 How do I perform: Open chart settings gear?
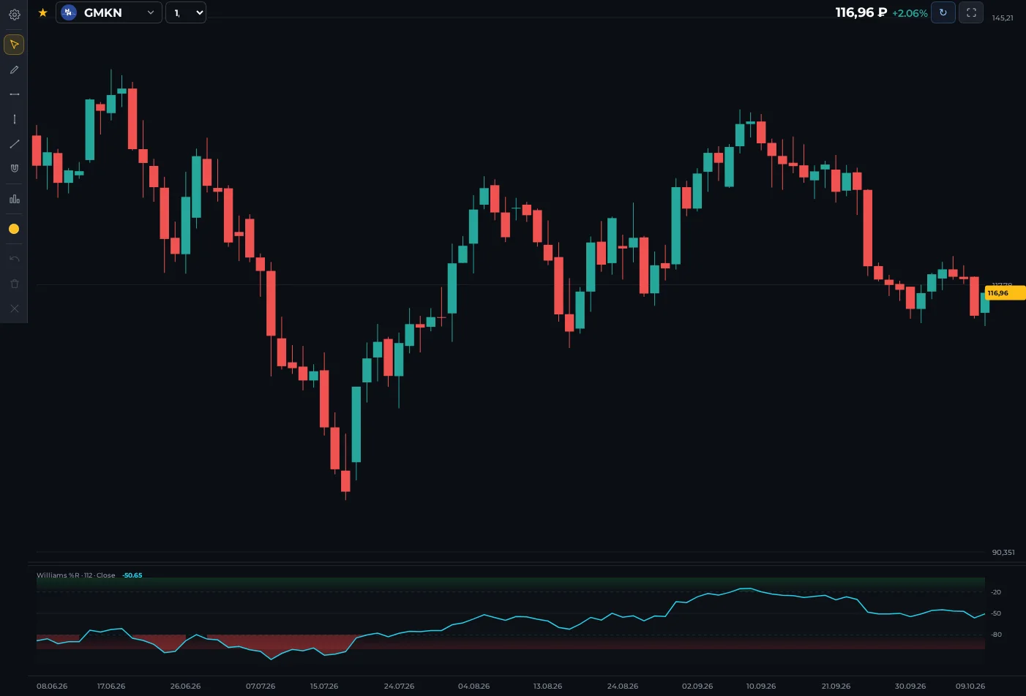point(14,14)
